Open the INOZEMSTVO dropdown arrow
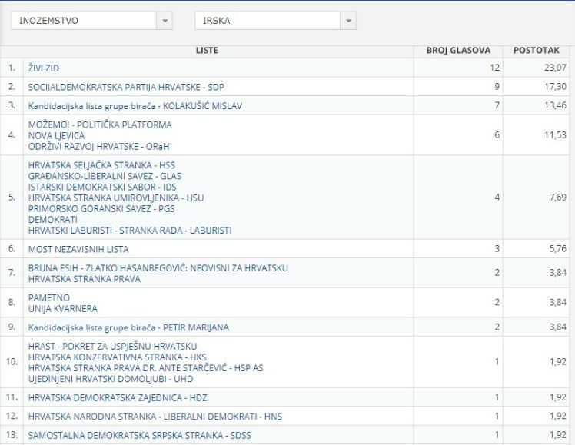Viewport: 575px width, 445px height. (x=165, y=21)
